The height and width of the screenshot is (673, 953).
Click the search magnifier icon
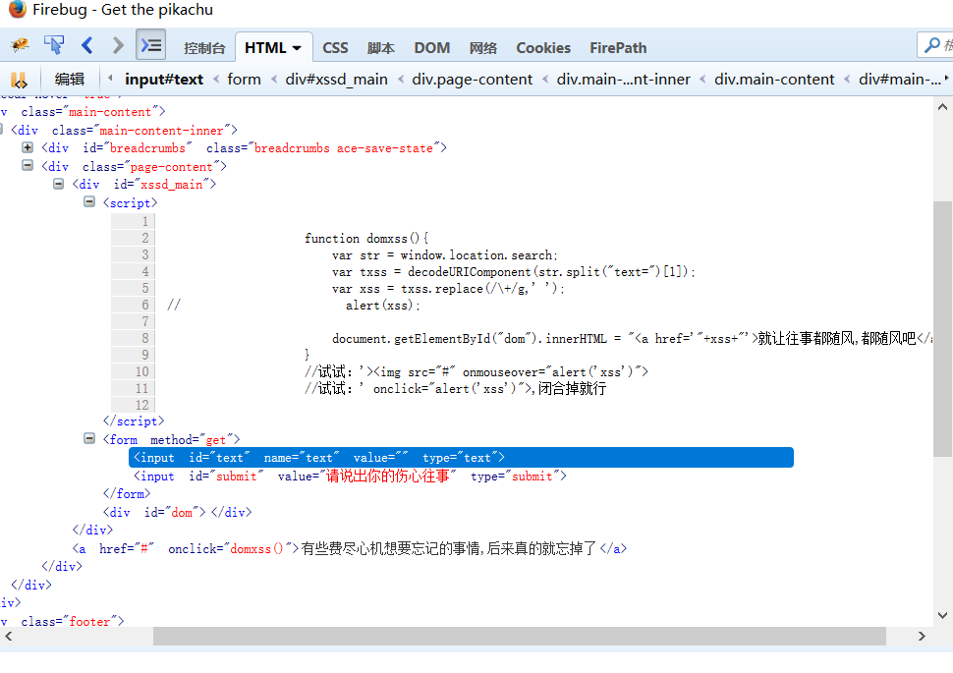click(x=931, y=45)
